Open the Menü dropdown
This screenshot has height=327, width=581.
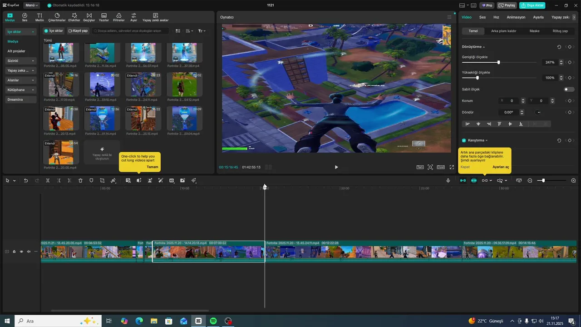[31, 5]
